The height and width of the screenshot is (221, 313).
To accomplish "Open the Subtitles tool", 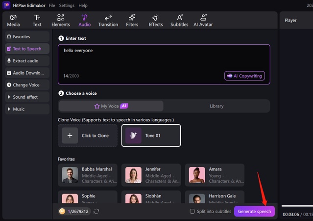I will [x=179, y=20].
